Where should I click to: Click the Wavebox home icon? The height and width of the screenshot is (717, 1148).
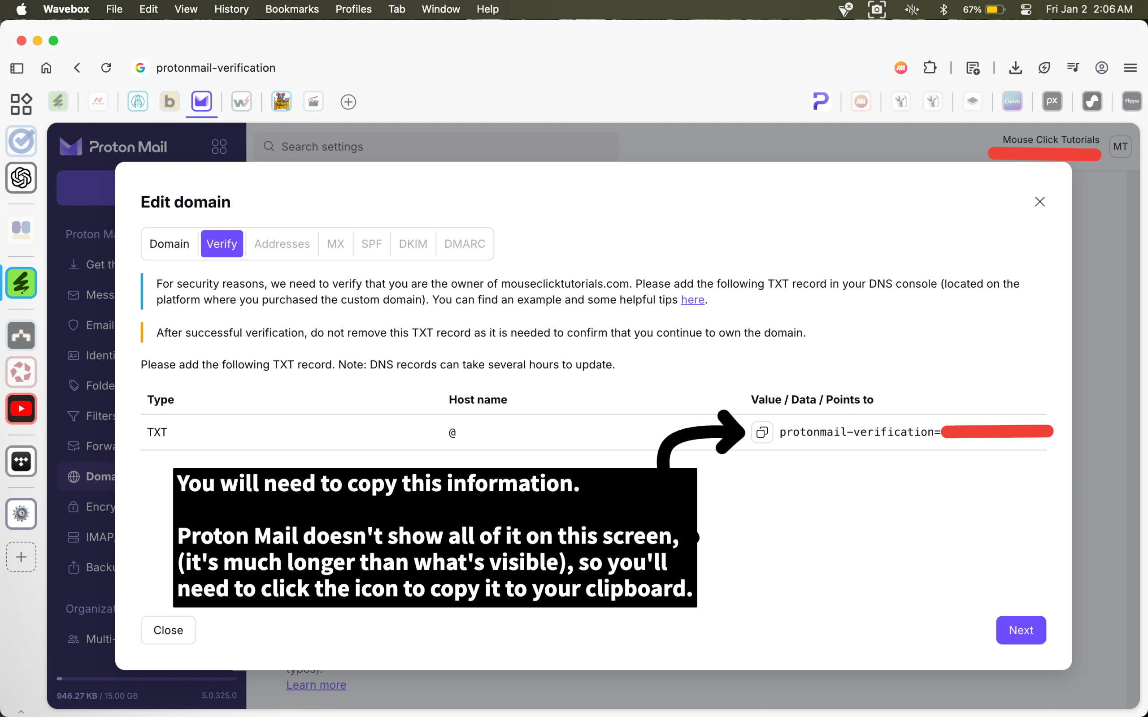(46, 68)
